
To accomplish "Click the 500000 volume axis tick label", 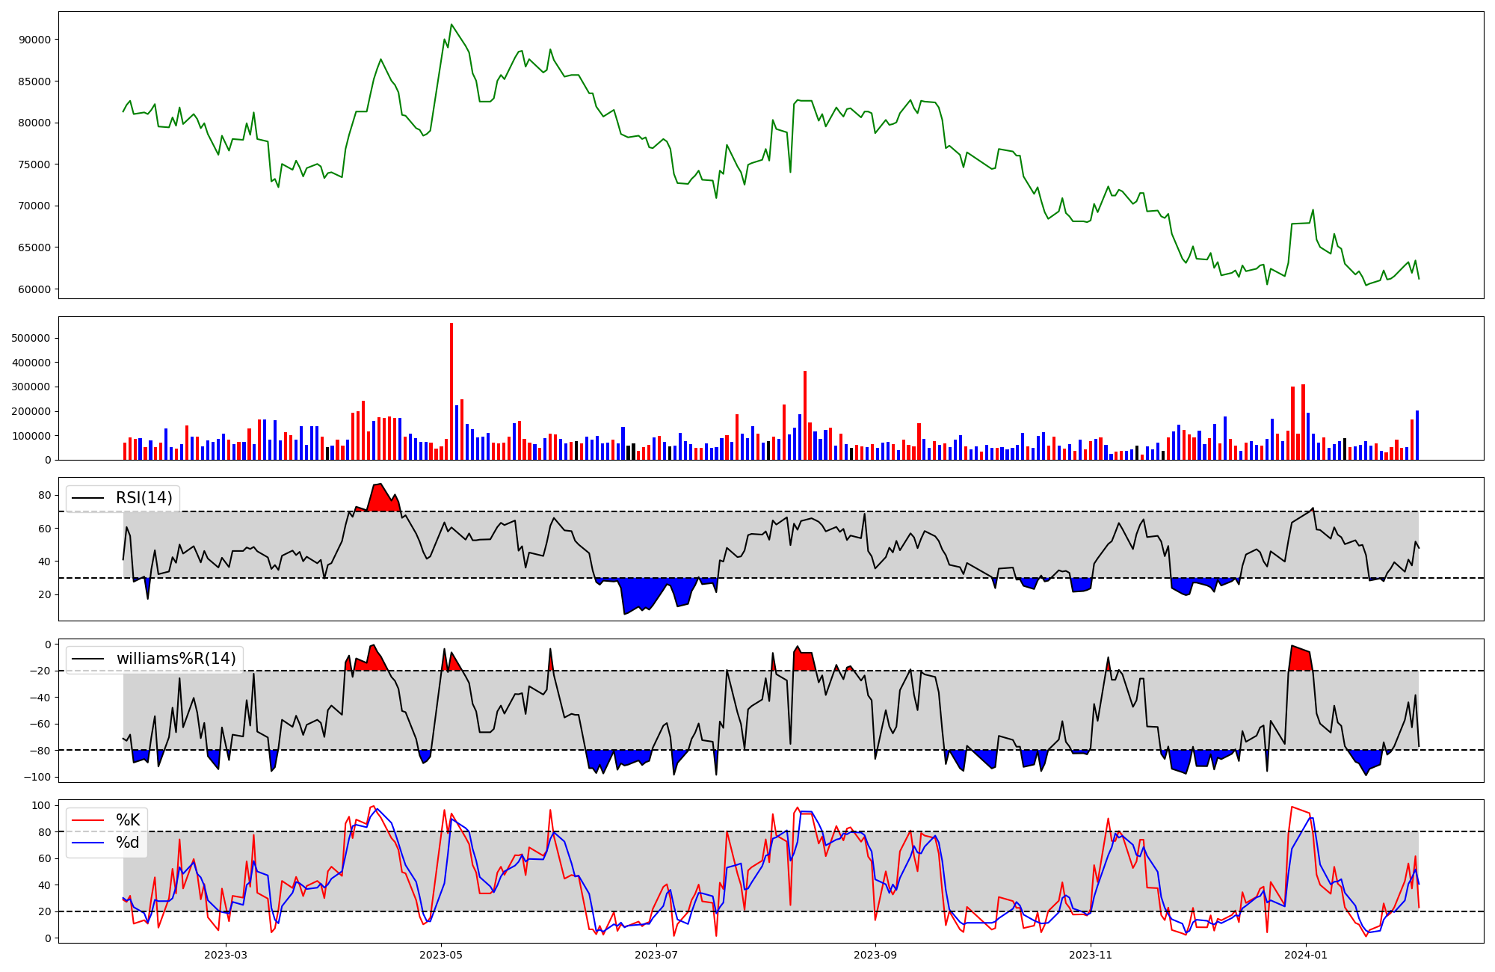I will pos(31,338).
